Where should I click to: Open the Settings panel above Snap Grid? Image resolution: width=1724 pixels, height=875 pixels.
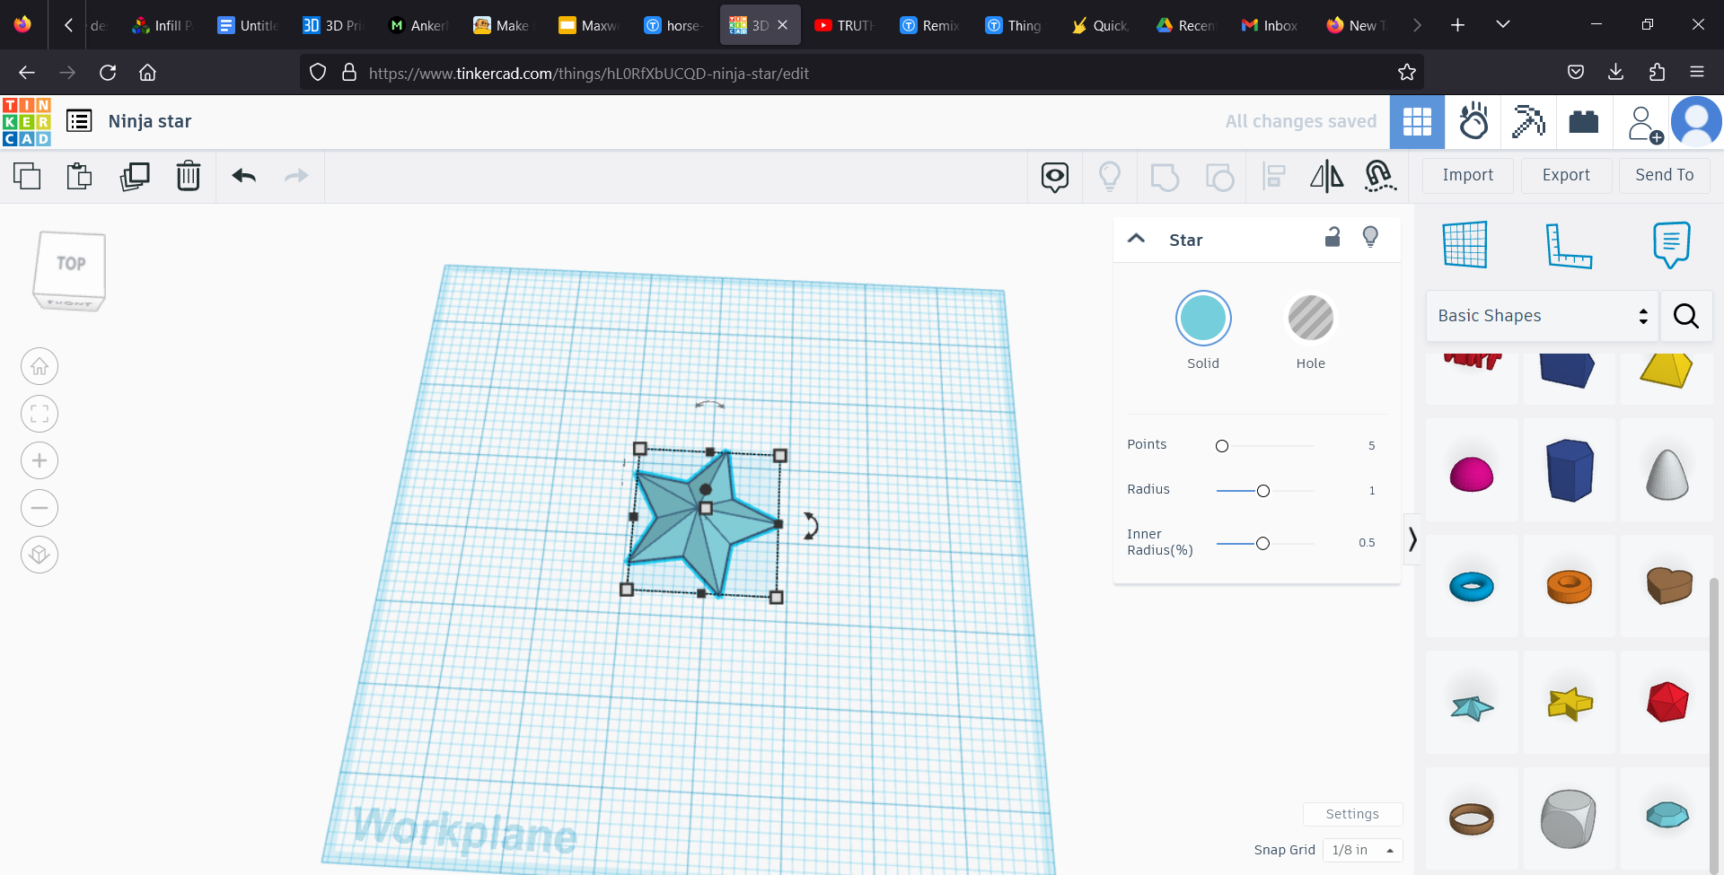click(x=1352, y=813)
